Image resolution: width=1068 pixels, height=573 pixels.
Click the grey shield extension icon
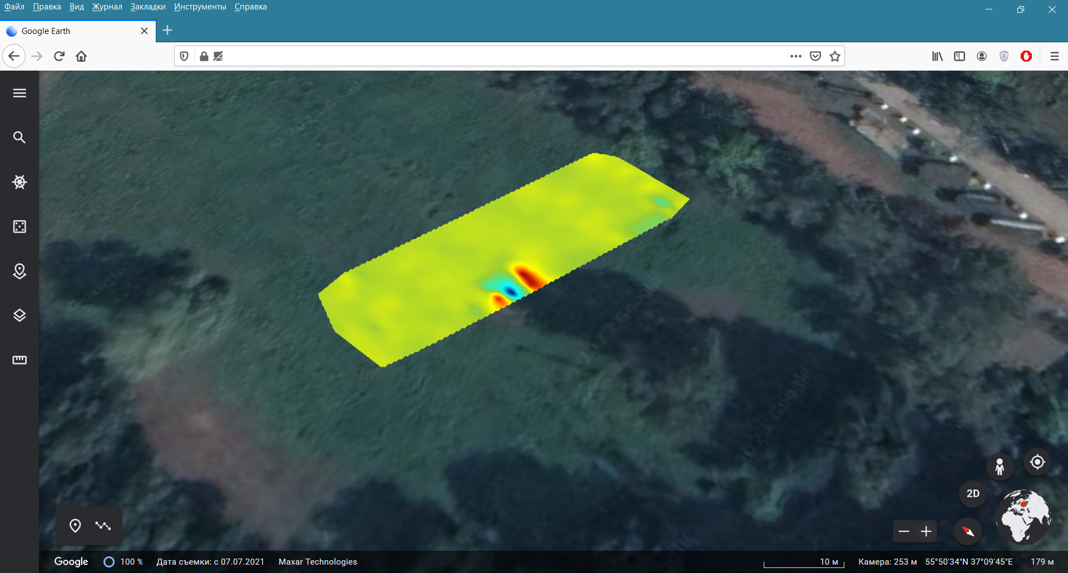[x=1004, y=56]
